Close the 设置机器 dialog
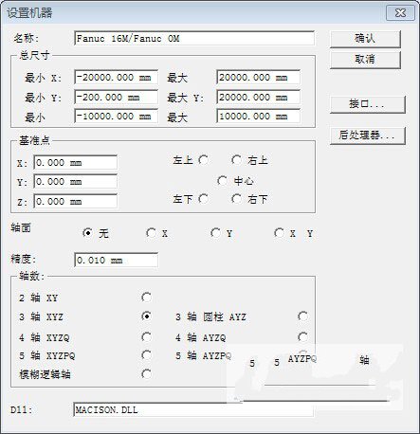420x434 pixels. [x=400, y=13]
